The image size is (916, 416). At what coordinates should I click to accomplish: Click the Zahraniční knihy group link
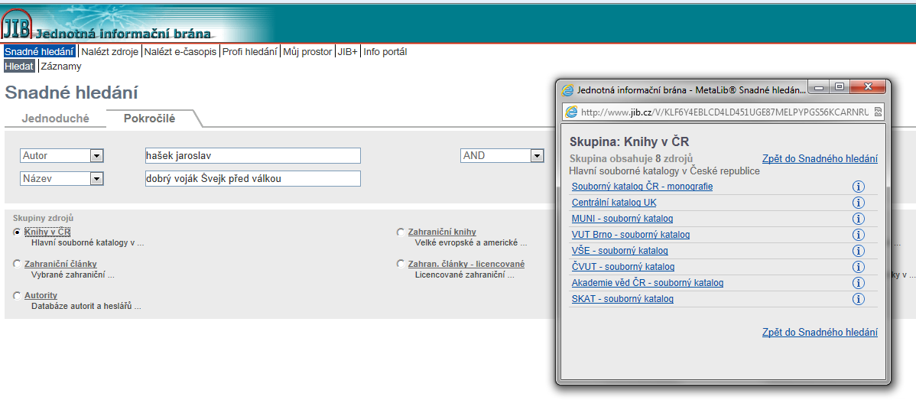pos(442,232)
